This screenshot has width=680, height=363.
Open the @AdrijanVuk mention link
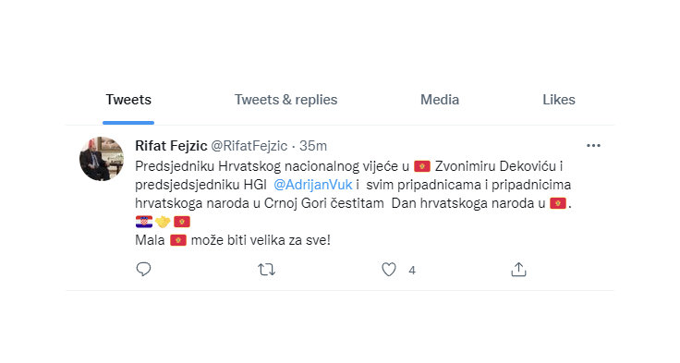[312, 185]
